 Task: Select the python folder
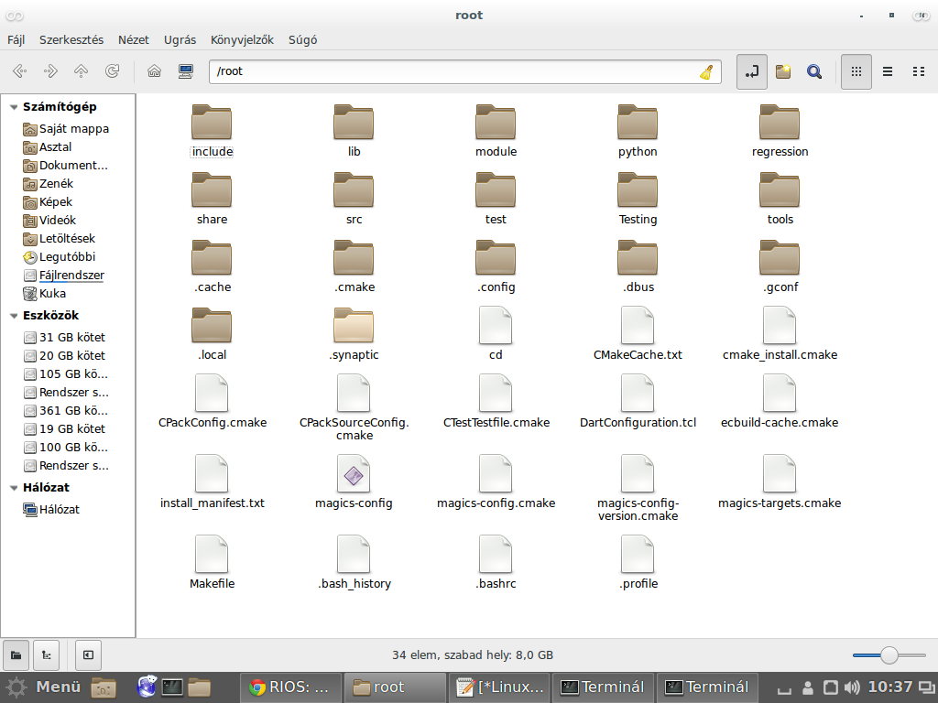pyautogui.click(x=638, y=131)
